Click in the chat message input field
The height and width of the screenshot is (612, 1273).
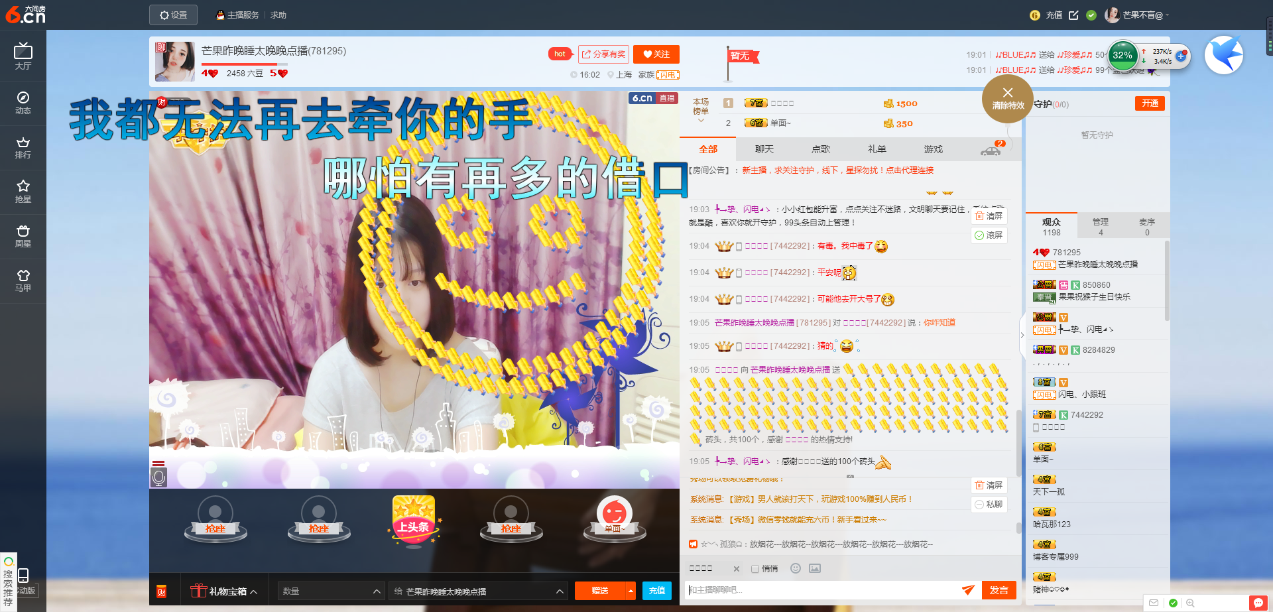[822, 589]
